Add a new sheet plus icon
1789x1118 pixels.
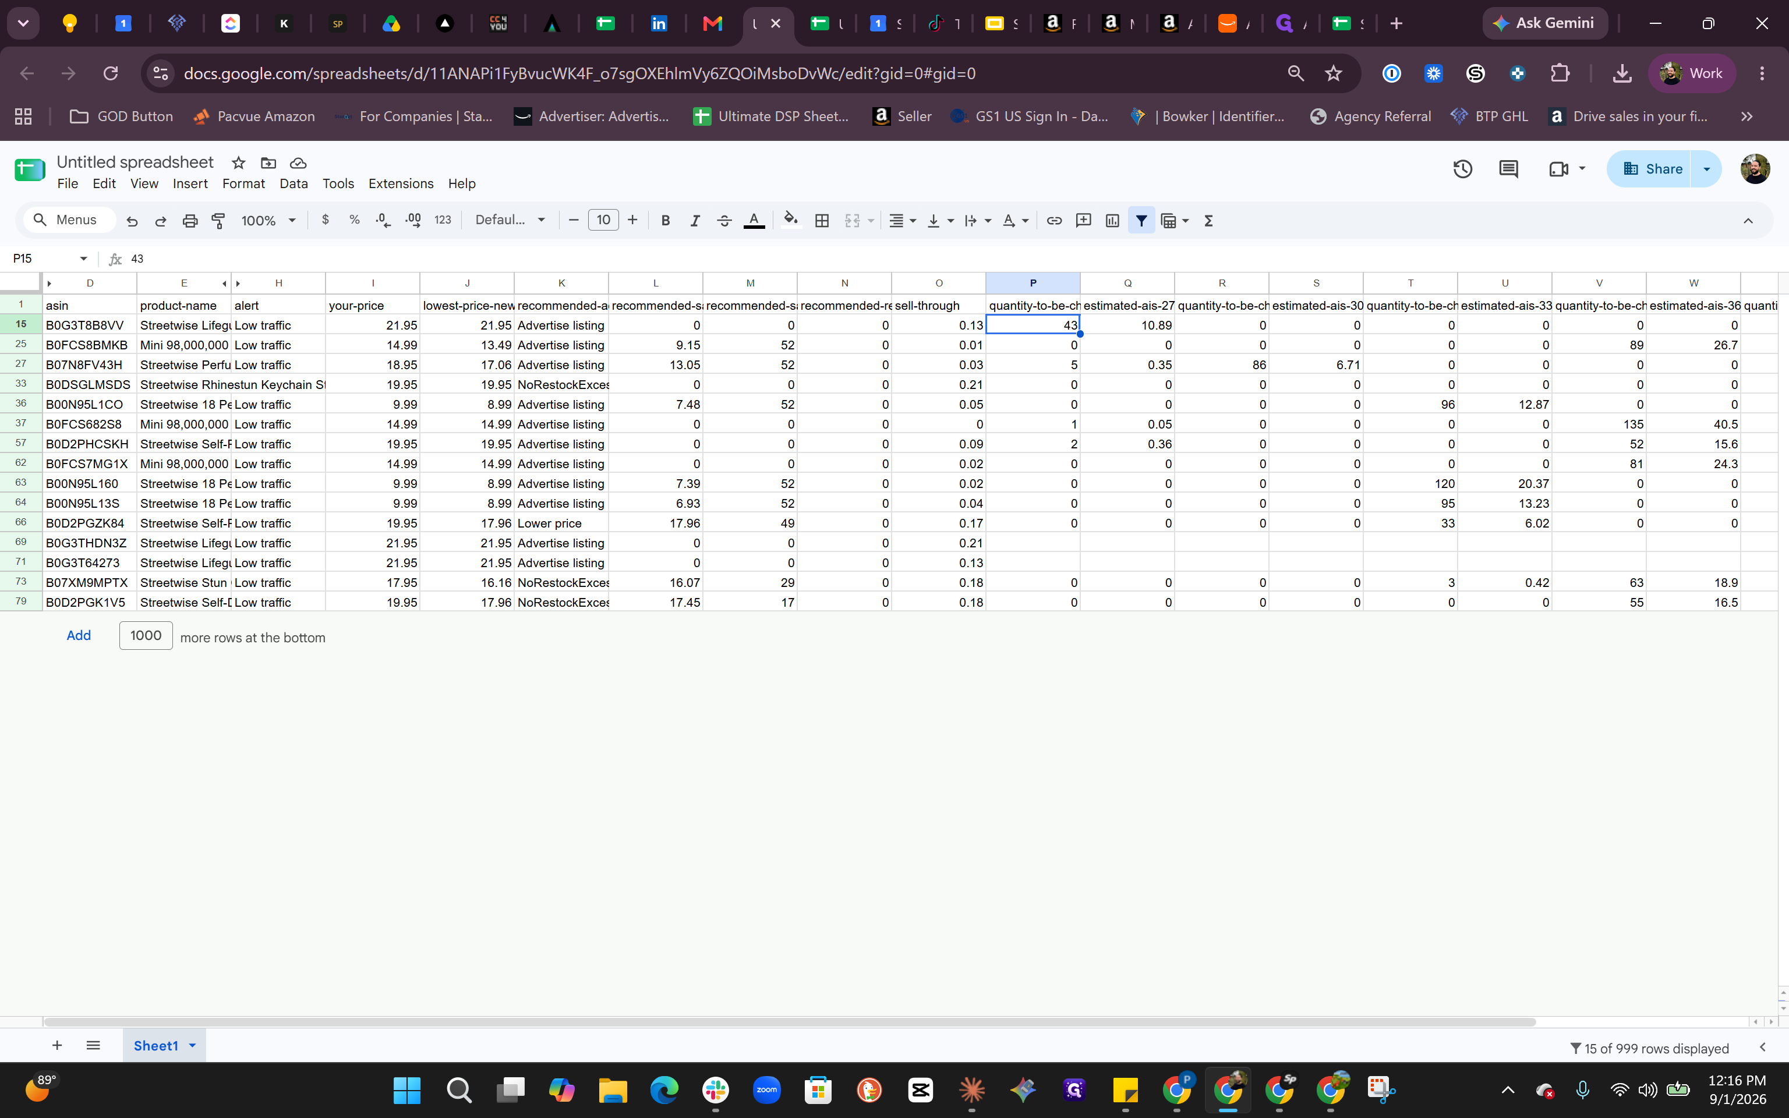57,1045
